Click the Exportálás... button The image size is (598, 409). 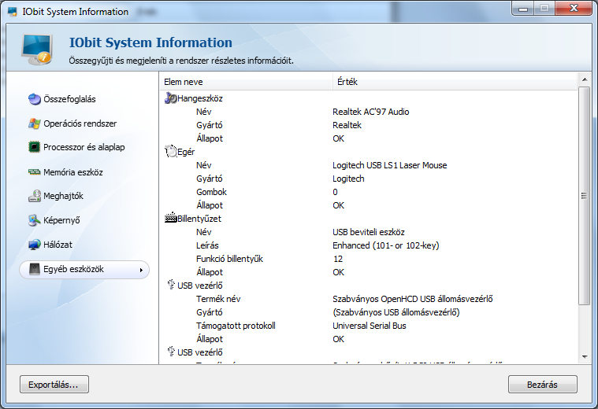point(54,385)
